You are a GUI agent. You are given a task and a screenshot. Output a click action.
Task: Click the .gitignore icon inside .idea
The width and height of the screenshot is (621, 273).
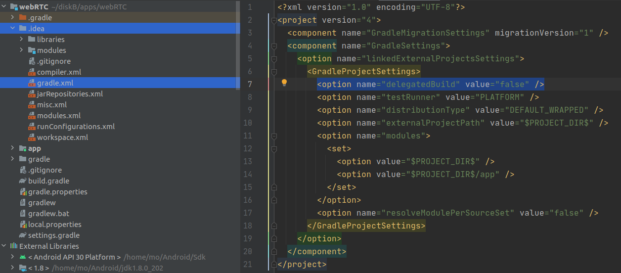coord(32,61)
